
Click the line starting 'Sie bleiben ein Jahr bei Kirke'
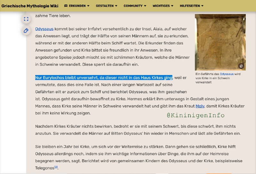pos(135,147)
